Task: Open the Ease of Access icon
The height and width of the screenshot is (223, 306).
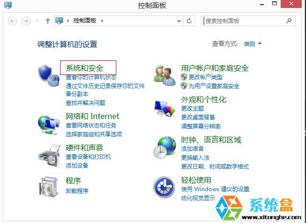Action: [x=164, y=187]
